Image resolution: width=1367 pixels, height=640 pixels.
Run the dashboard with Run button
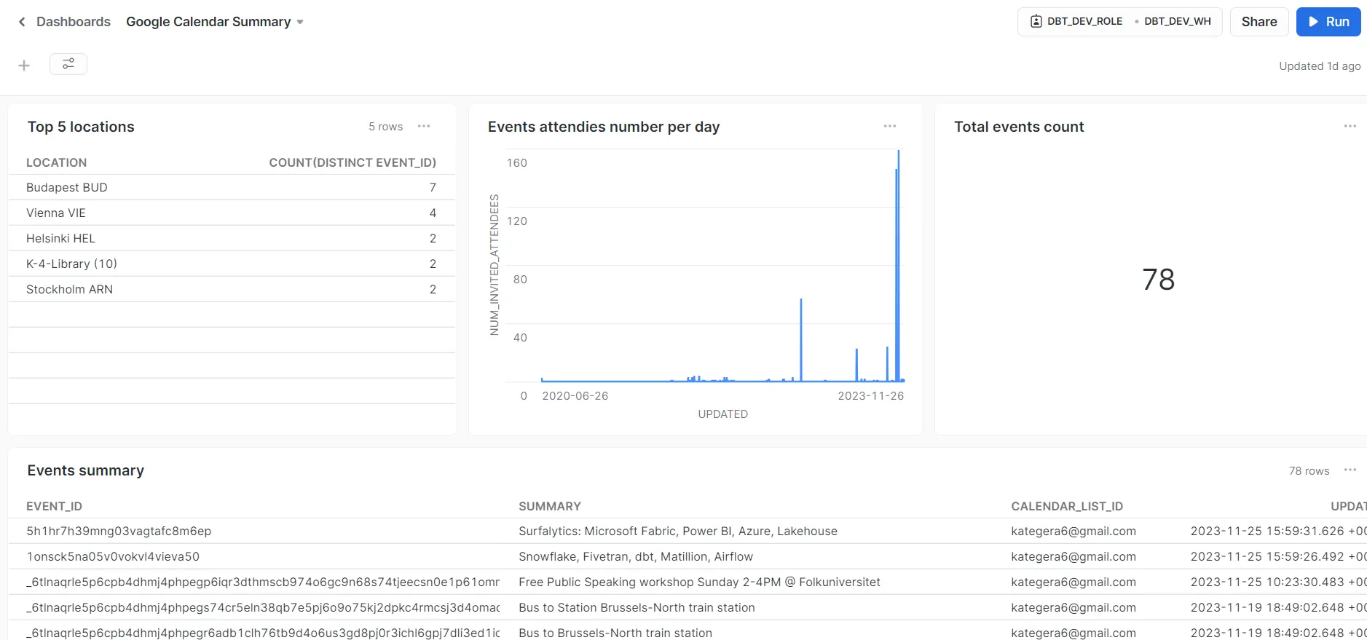(1328, 22)
